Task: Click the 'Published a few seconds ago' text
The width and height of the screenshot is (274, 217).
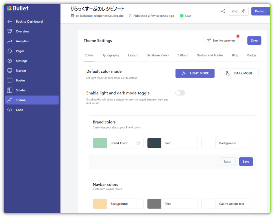Action: click(x=154, y=16)
